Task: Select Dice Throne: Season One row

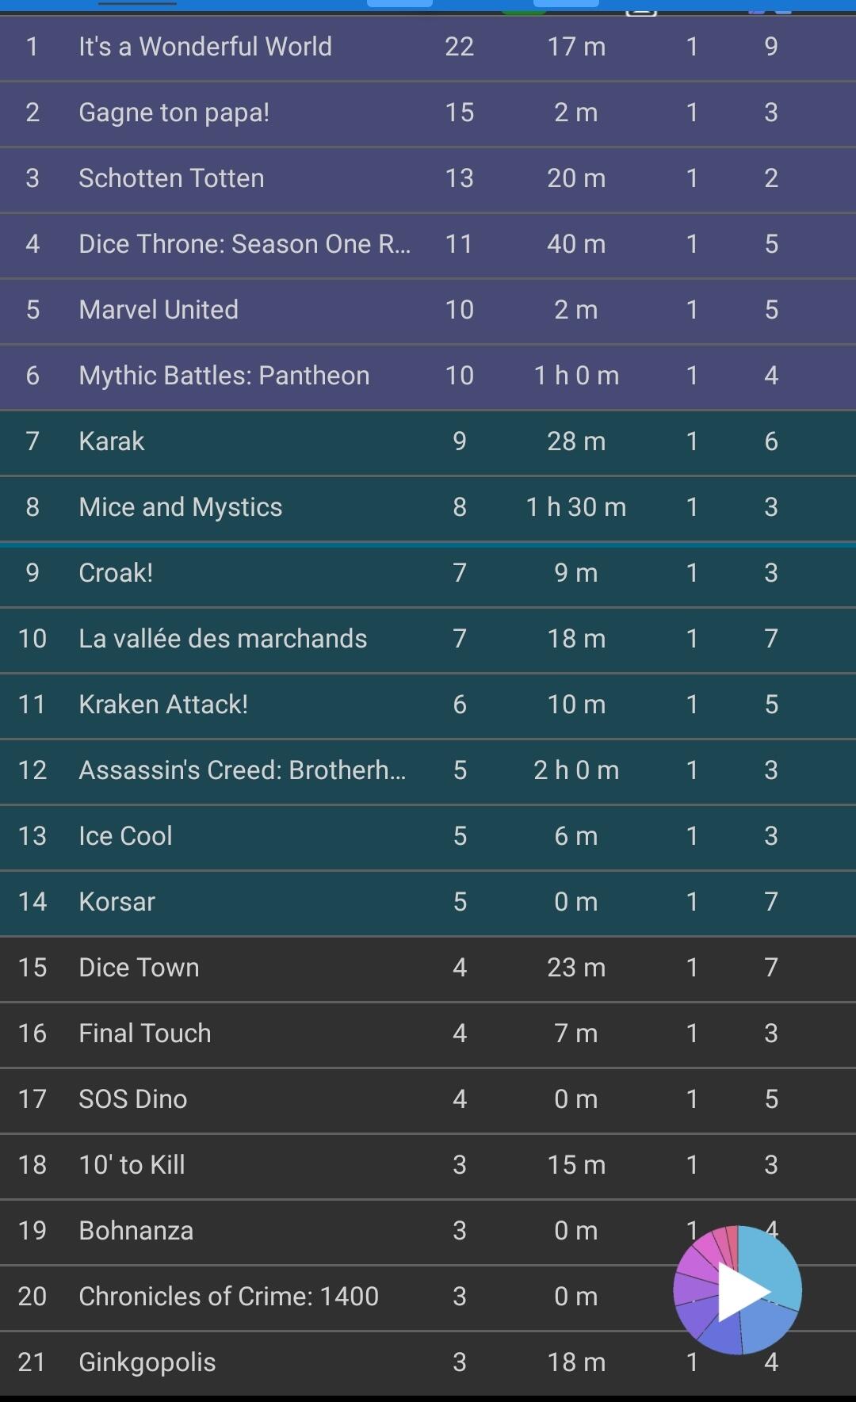Action: 428,245
